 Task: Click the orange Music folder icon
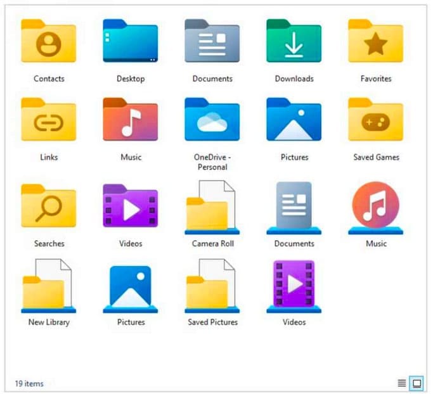pos(131,120)
